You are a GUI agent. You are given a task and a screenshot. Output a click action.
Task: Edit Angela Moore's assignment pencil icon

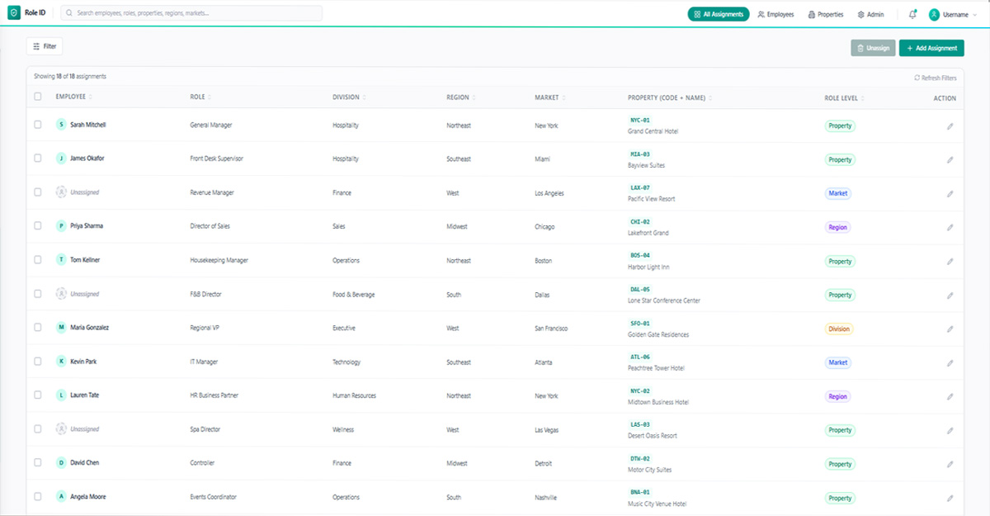[950, 499]
